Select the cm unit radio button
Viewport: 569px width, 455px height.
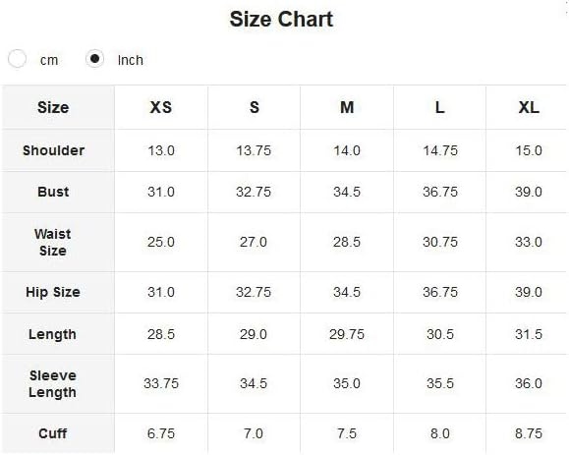(x=17, y=59)
